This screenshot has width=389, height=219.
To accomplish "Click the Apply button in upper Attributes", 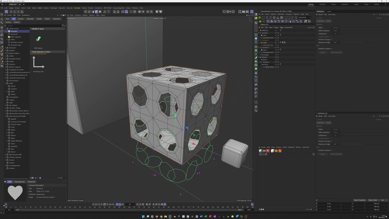I will point(323,52).
